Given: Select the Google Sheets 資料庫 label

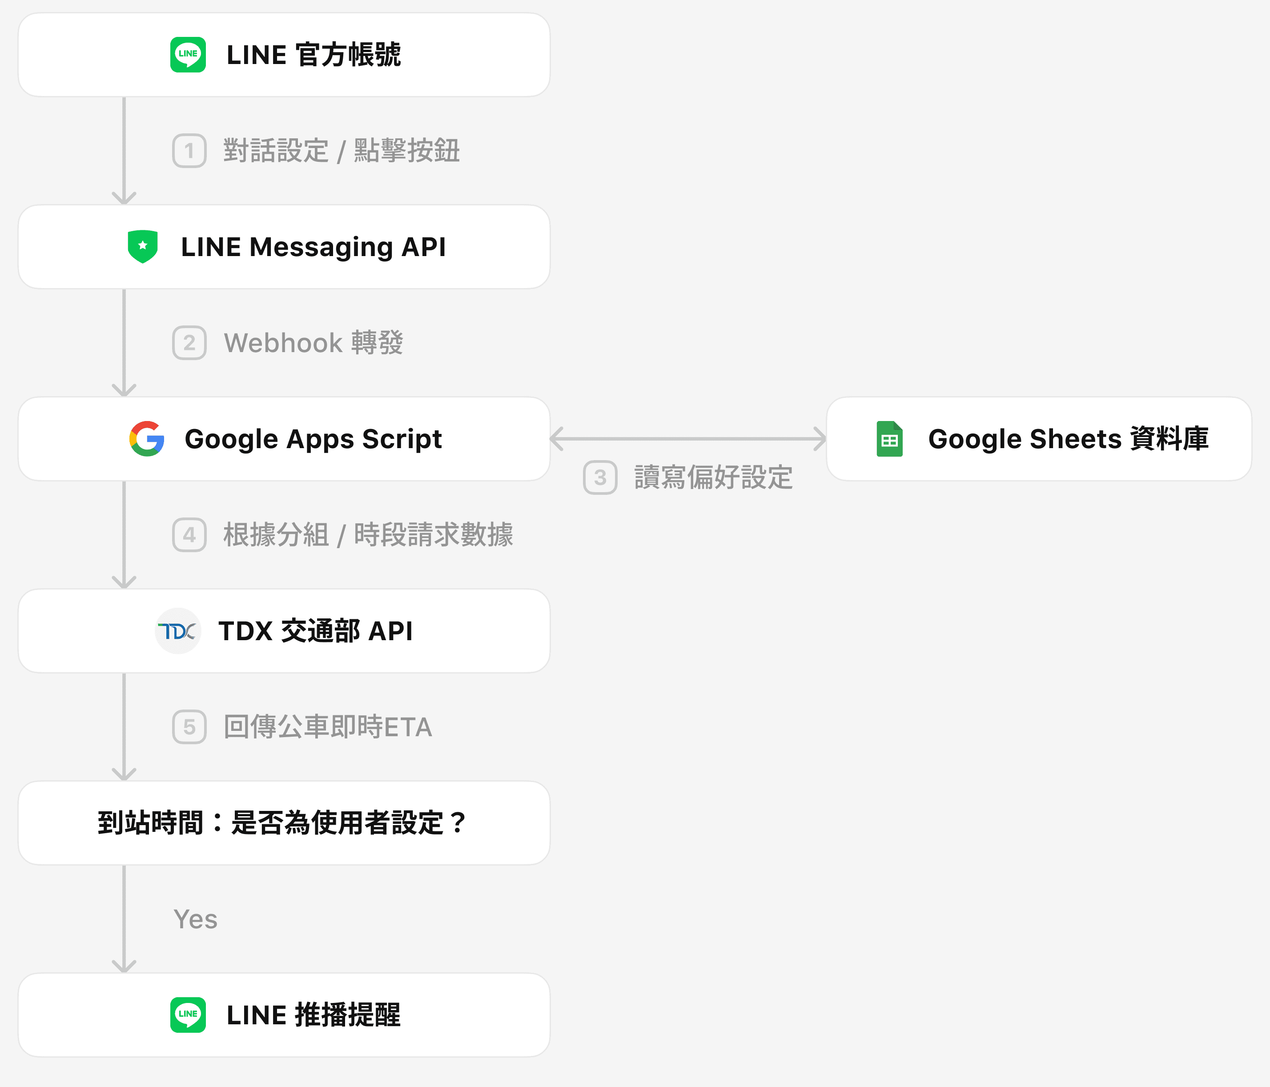Looking at the screenshot, I should pyautogui.click(x=1069, y=439).
